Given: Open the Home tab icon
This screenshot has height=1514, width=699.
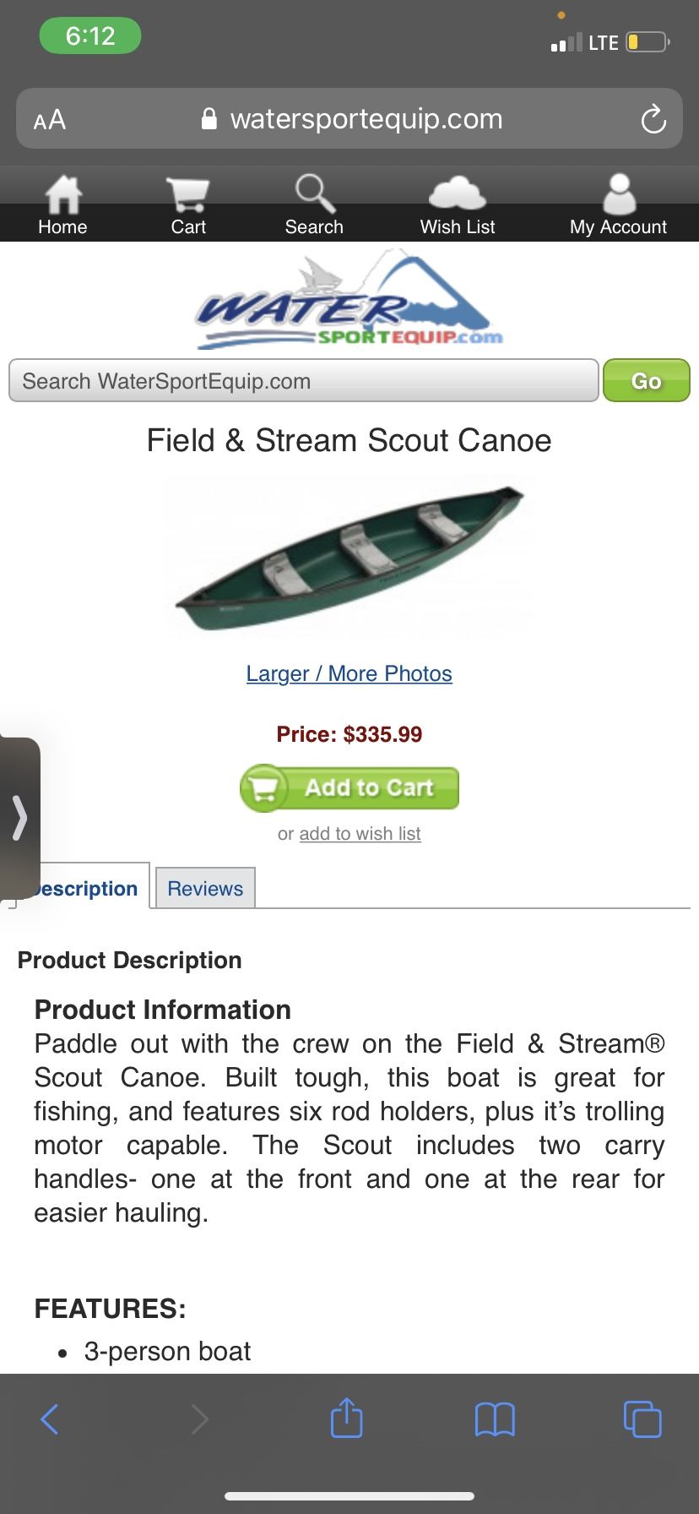Looking at the screenshot, I should point(62,194).
